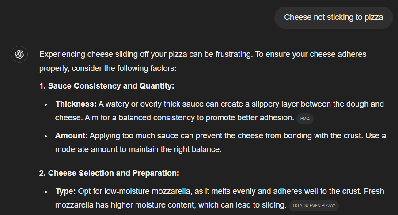
Task: Click the bullet dot before Amount
Action: pos(46,136)
